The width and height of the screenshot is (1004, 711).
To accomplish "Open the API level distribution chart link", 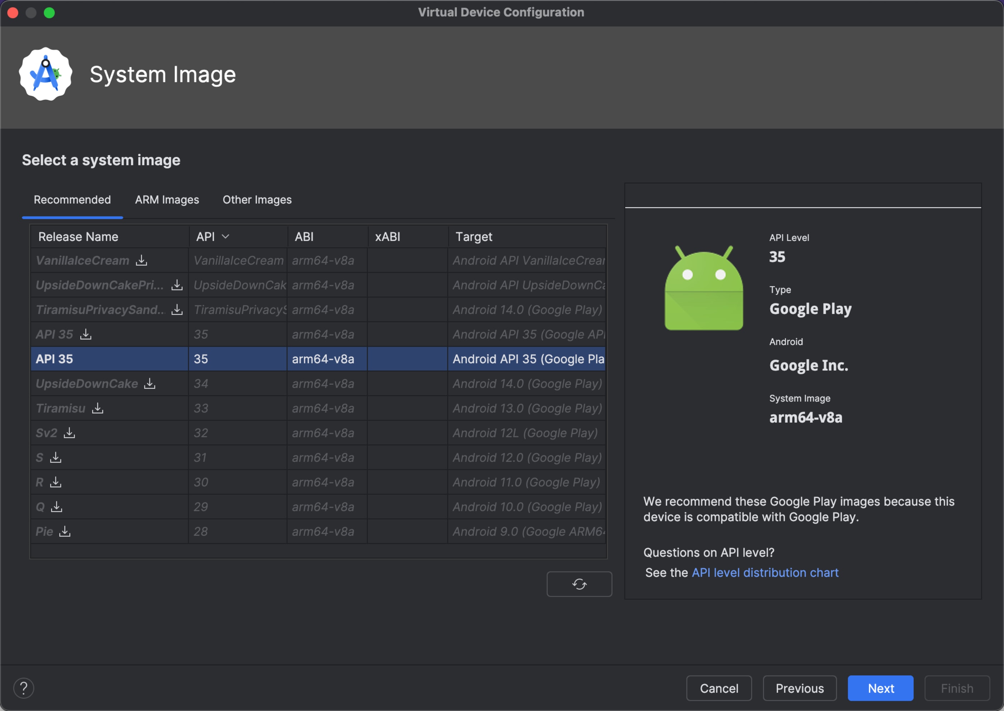I will coord(765,573).
